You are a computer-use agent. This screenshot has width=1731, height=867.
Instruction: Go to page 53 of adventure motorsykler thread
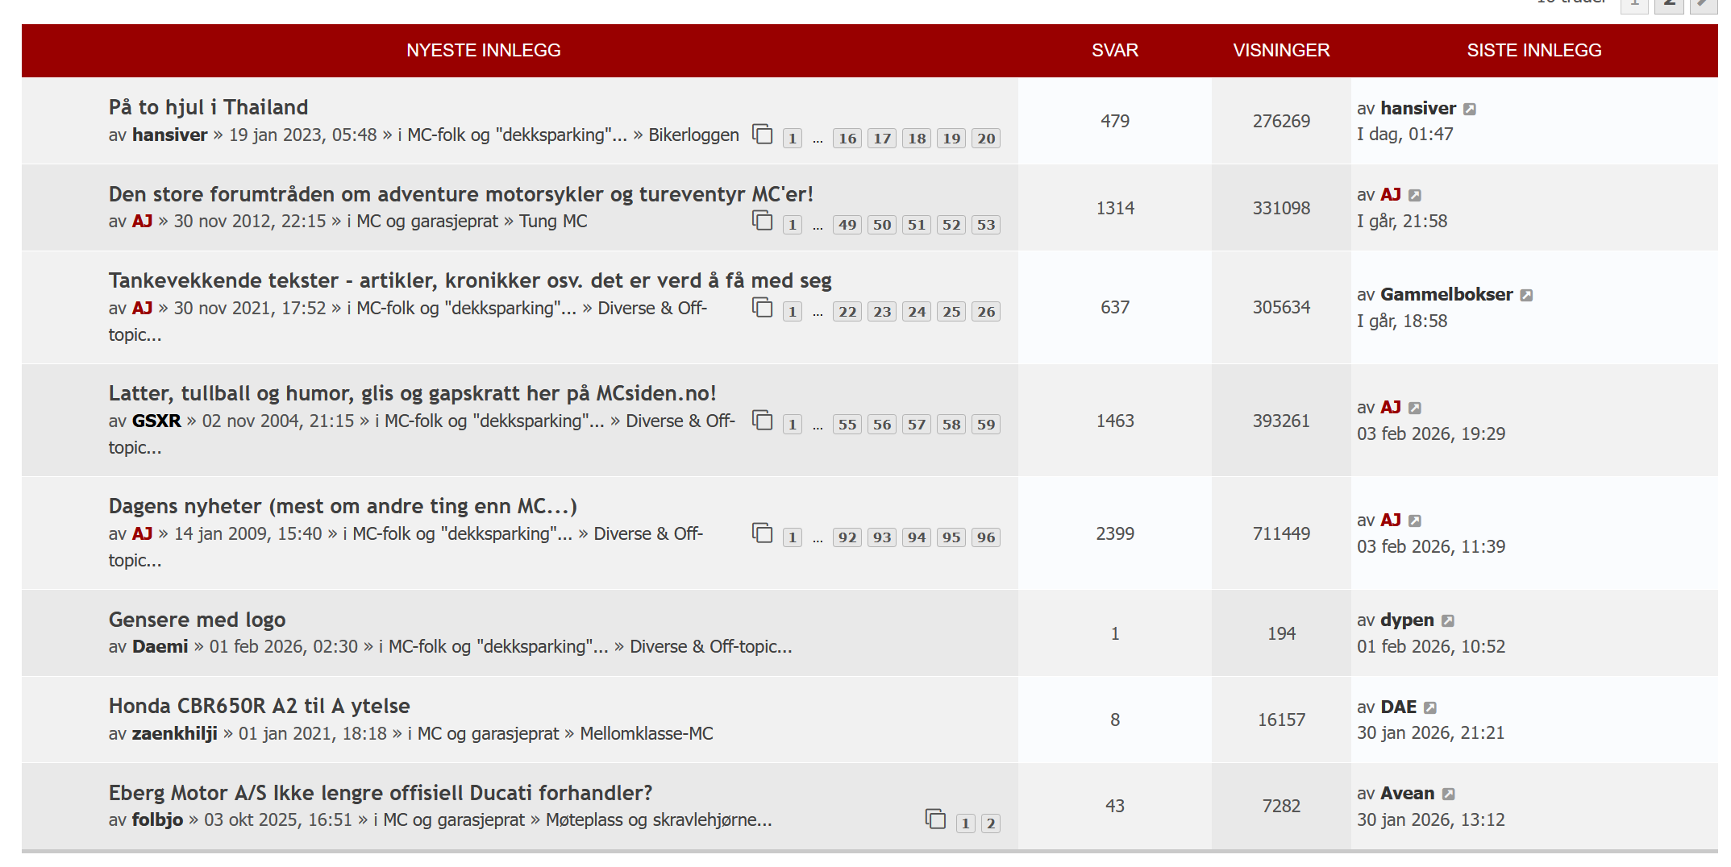tap(986, 225)
